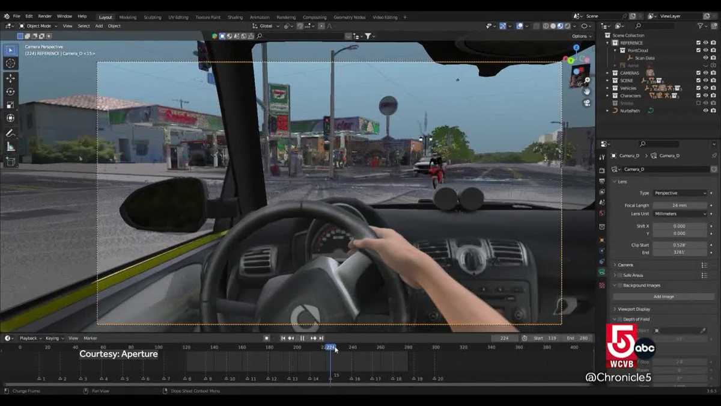Click the Add Image button

(663, 297)
